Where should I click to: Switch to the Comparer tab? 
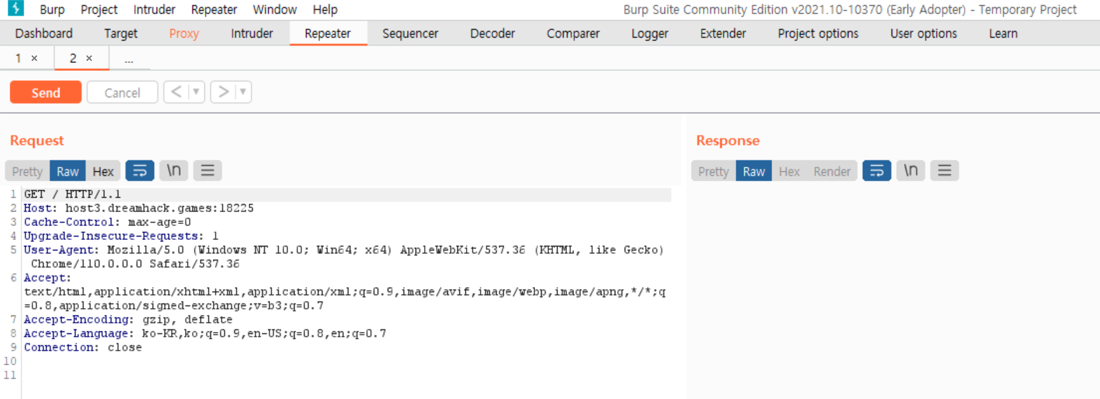573,33
